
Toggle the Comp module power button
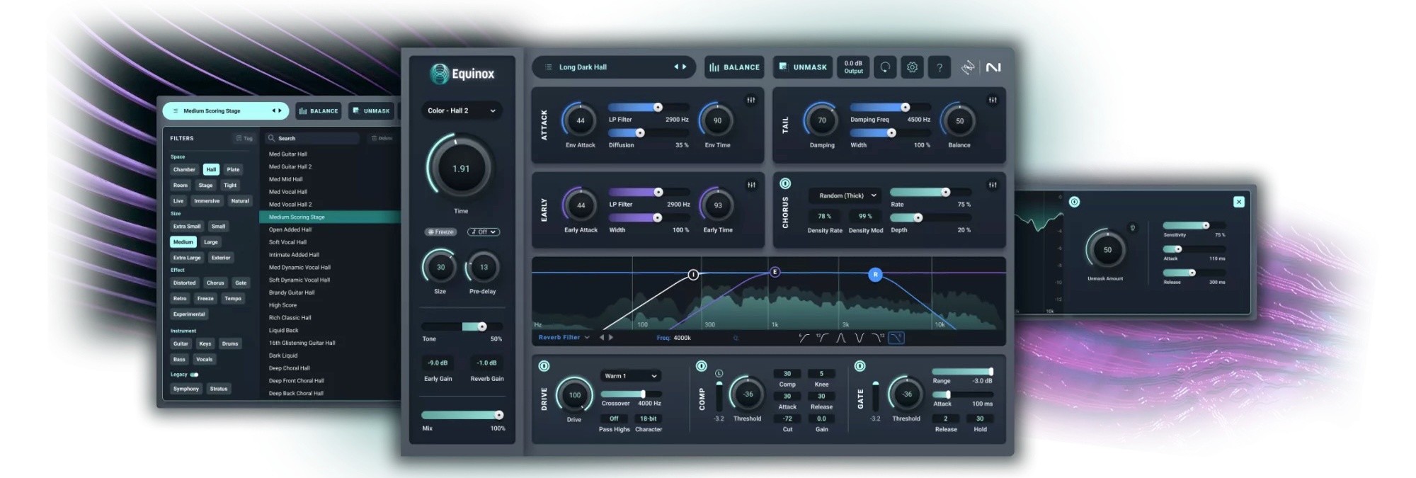[x=701, y=366]
